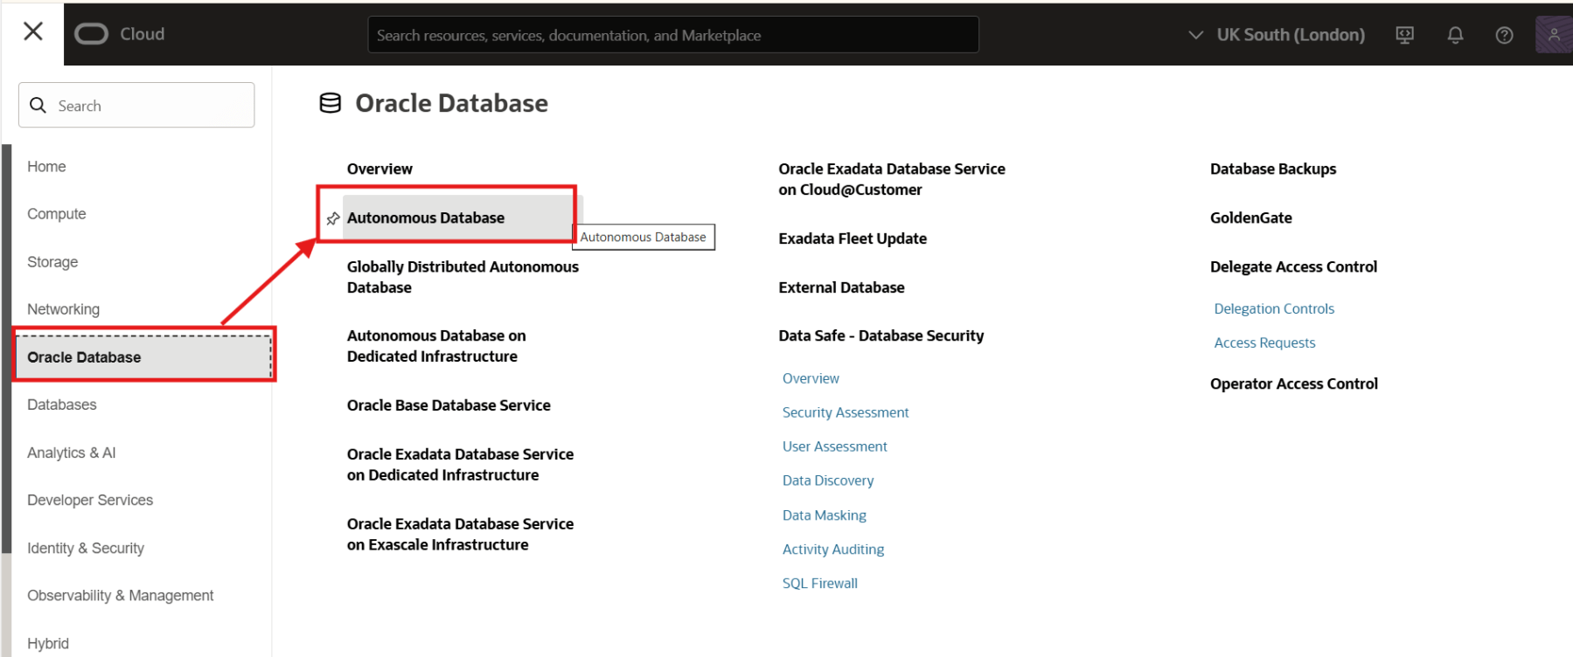Expand the UK South (London) region dropdown

click(1277, 35)
